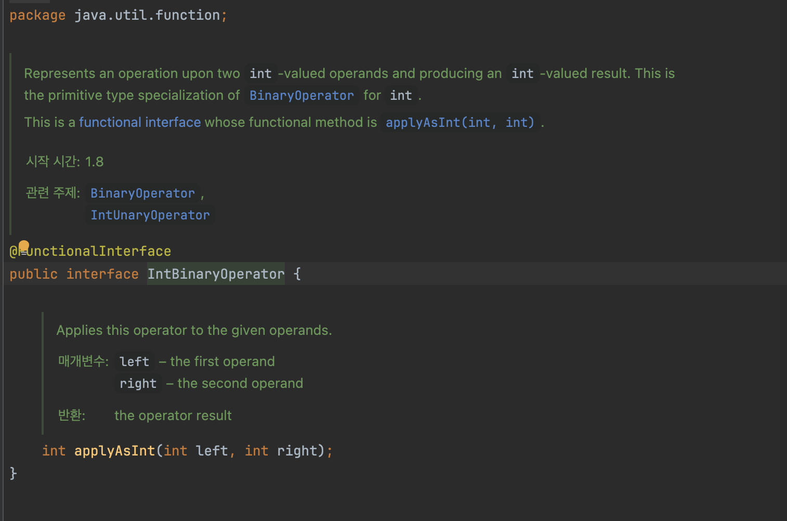Click the opening brace after IntBinaryOperator
The image size is (787, 521).
pos(297,274)
